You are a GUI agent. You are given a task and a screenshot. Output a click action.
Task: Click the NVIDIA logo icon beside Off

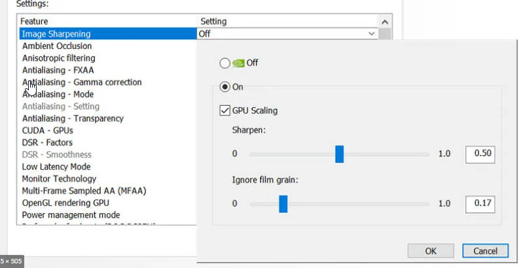tap(238, 63)
